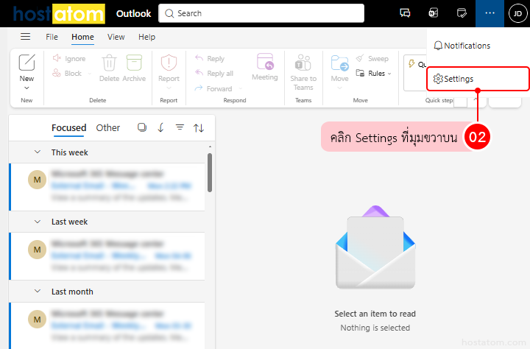Click the Archive box icon
This screenshot has width=530, height=349.
[x=134, y=63]
